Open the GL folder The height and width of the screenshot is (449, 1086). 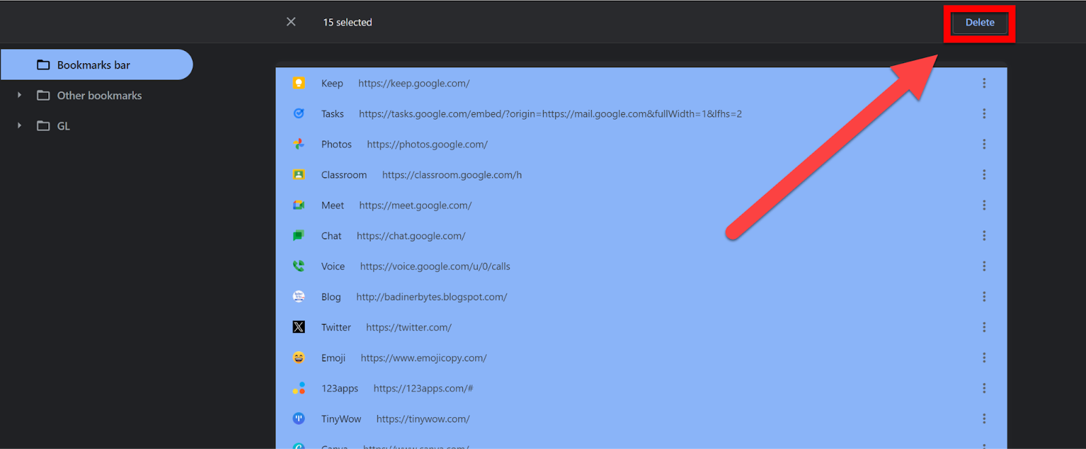(63, 126)
